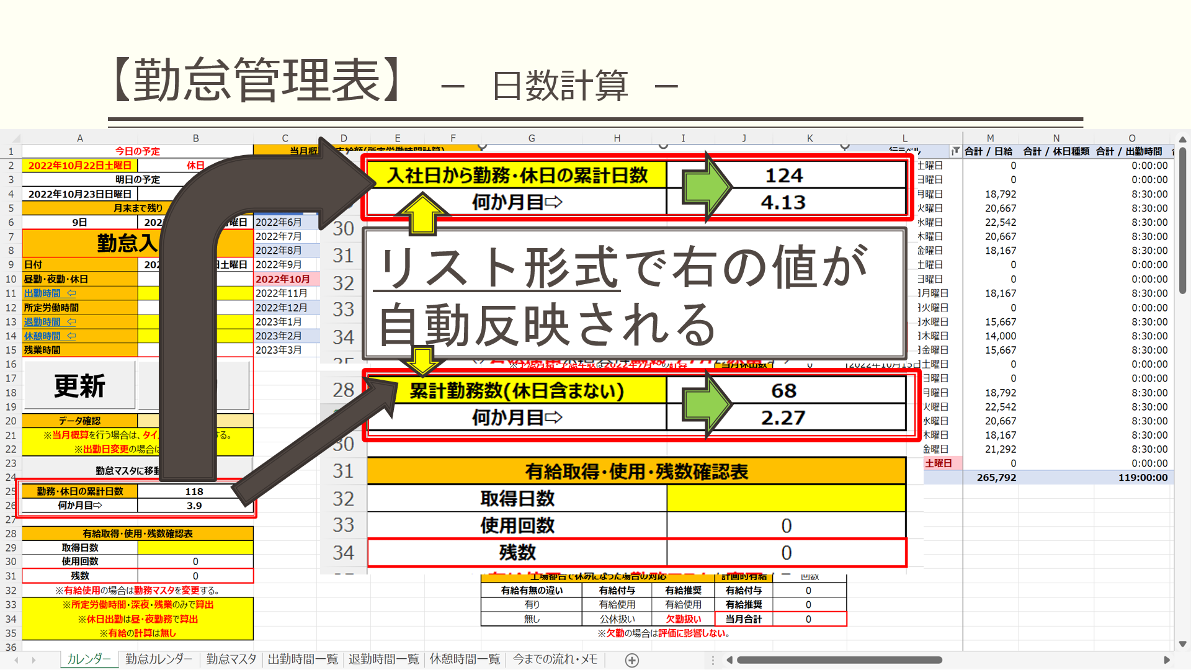Click the 欠勤扱い cell in the table
This screenshot has height=670, width=1191.
click(684, 619)
